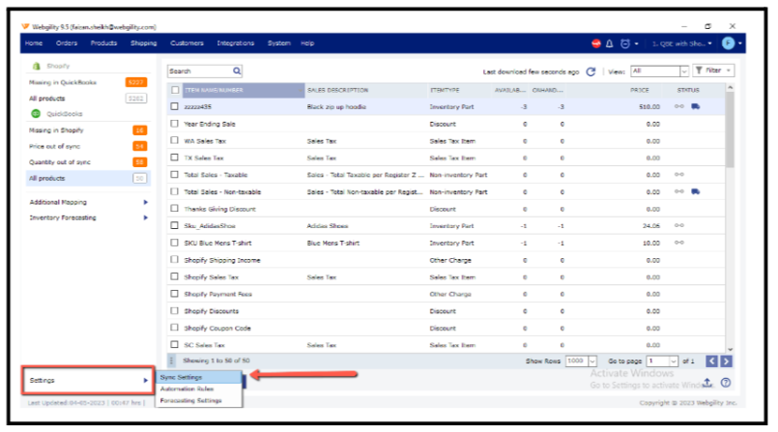This screenshot has height=432, width=778.
Task: Check the Year Ending Sale checkbox
Action: pyautogui.click(x=174, y=124)
